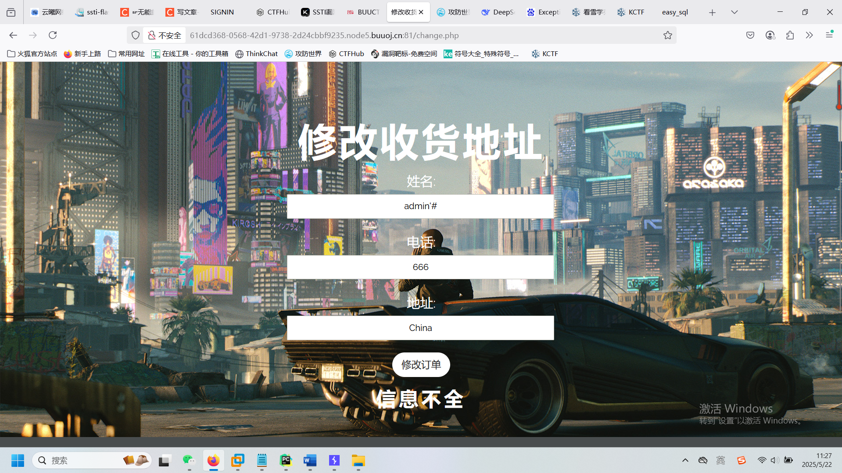This screenshot has height=473, width=842.
Task: Click the 不安全 connection warning
Action: (165, 35)
